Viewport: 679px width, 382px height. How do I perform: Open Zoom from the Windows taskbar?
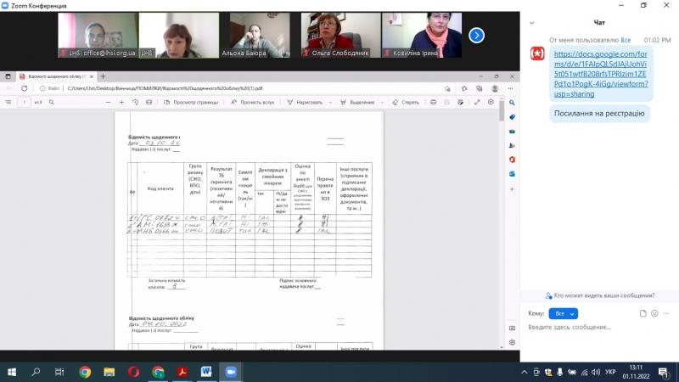[x=230, y=372]
